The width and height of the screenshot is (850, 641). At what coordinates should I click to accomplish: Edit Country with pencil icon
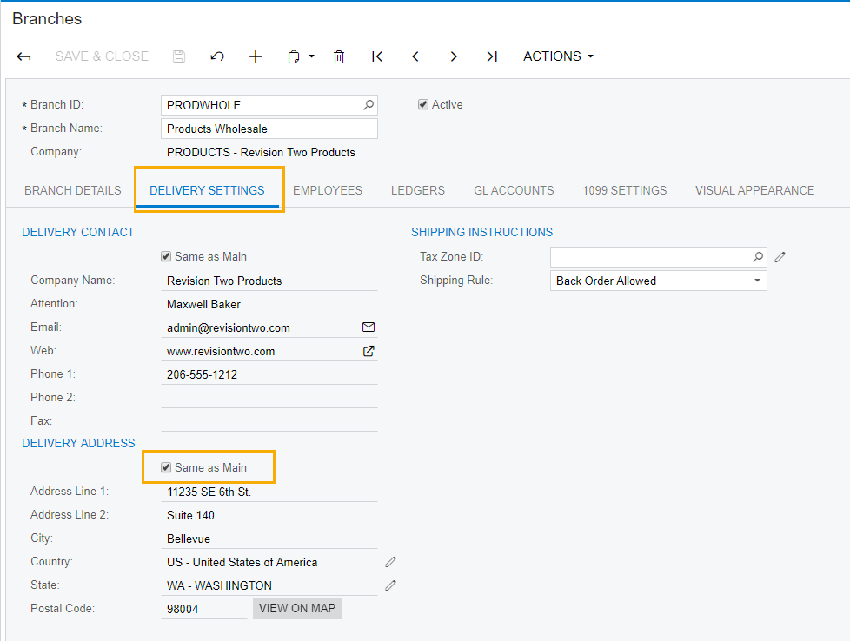(391, 562)
